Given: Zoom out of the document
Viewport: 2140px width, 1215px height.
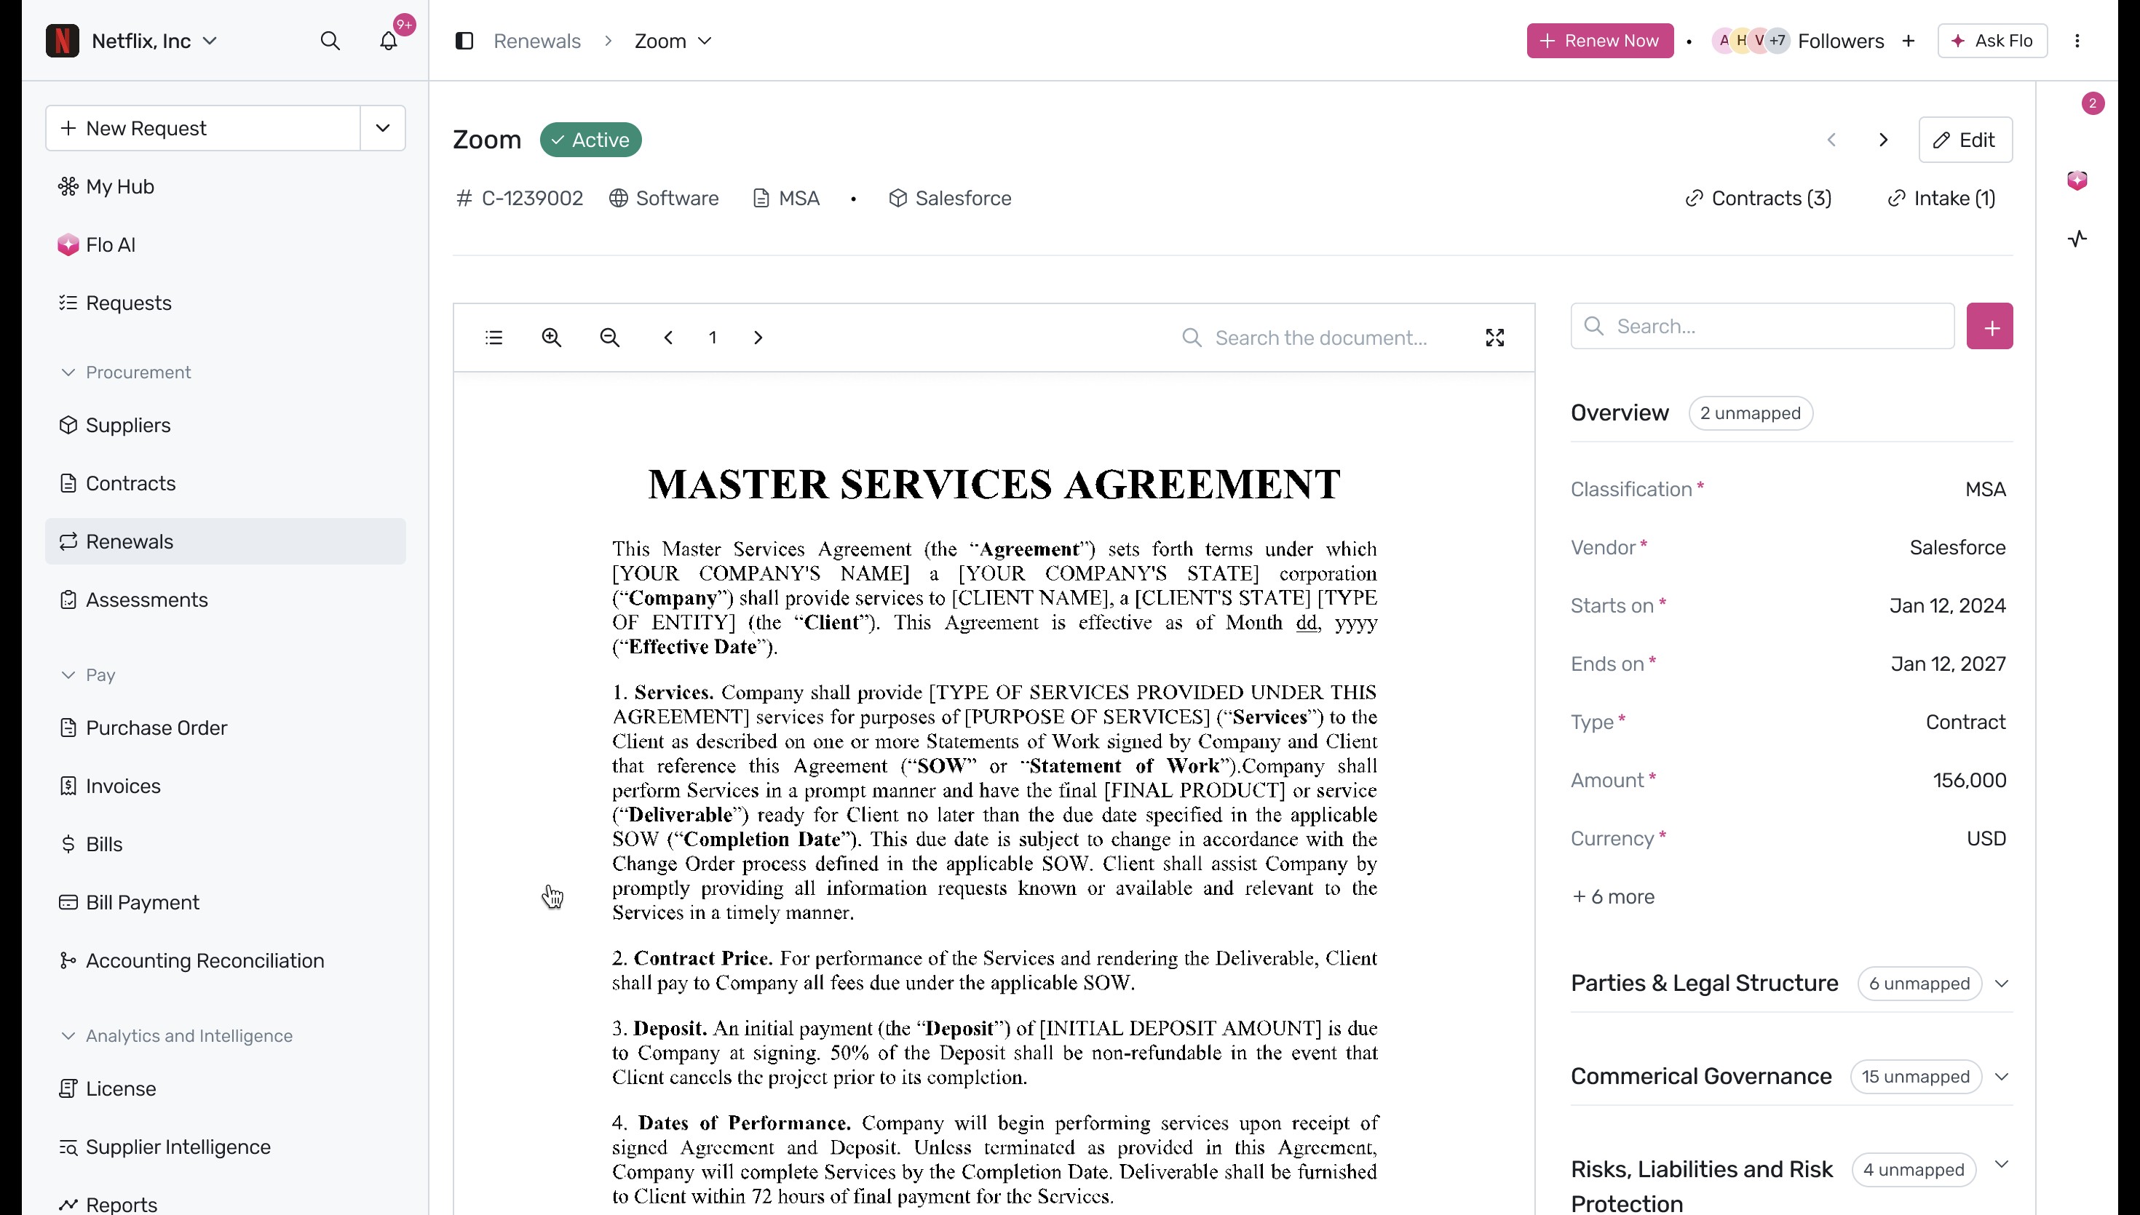Looking at the screenshot, I should pyautogui.click(x=610, y=337).
